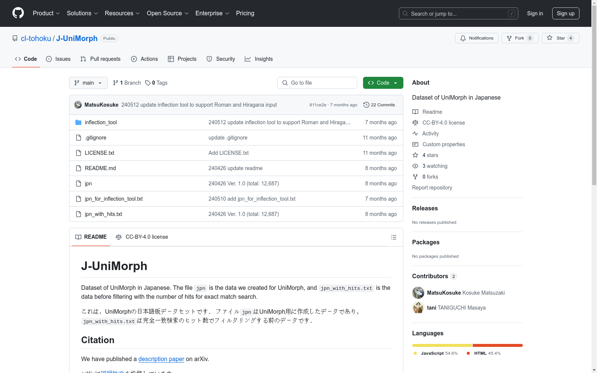Open commit 811ce2e hash link
597x373 pixels.
click(318, 105)
